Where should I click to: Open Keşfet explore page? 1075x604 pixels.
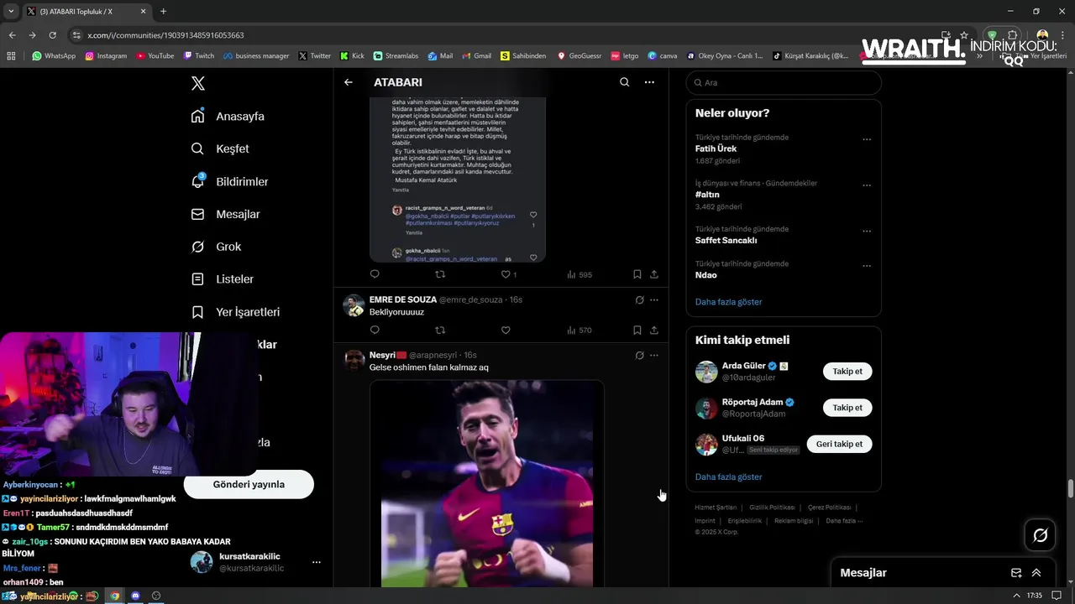point(220,148)
